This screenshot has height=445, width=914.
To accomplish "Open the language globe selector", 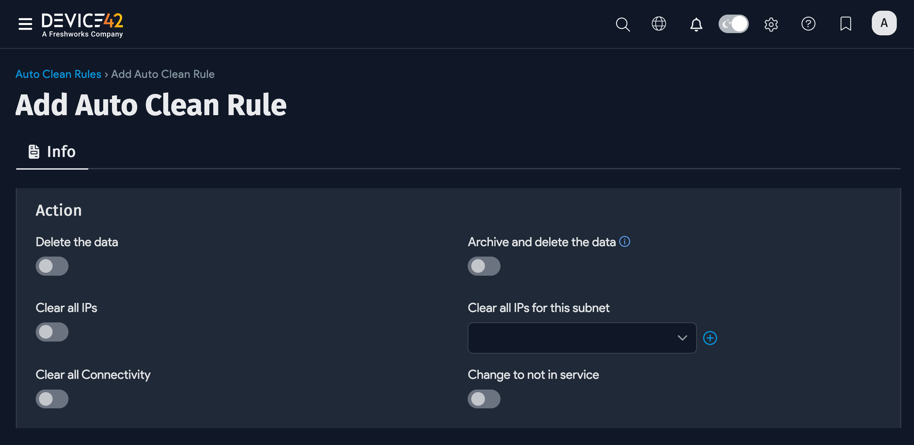I will [659, 24].
